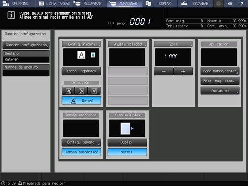
Task: Click the Cont.Orig. counter
Action: pos(185,21)
